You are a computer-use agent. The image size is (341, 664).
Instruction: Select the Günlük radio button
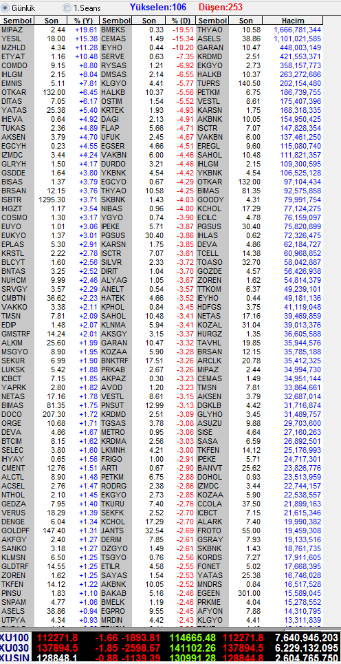click(x=5, y=7)
